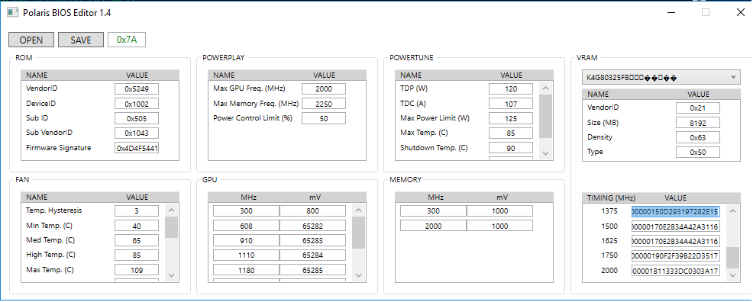Edit FAN Min Temp. value 40
The image size is (753, 302).
point(137,226)
